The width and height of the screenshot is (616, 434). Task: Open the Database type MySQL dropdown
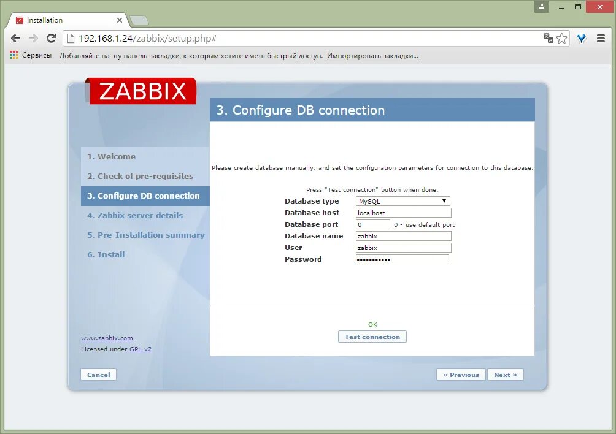(402, 201)
